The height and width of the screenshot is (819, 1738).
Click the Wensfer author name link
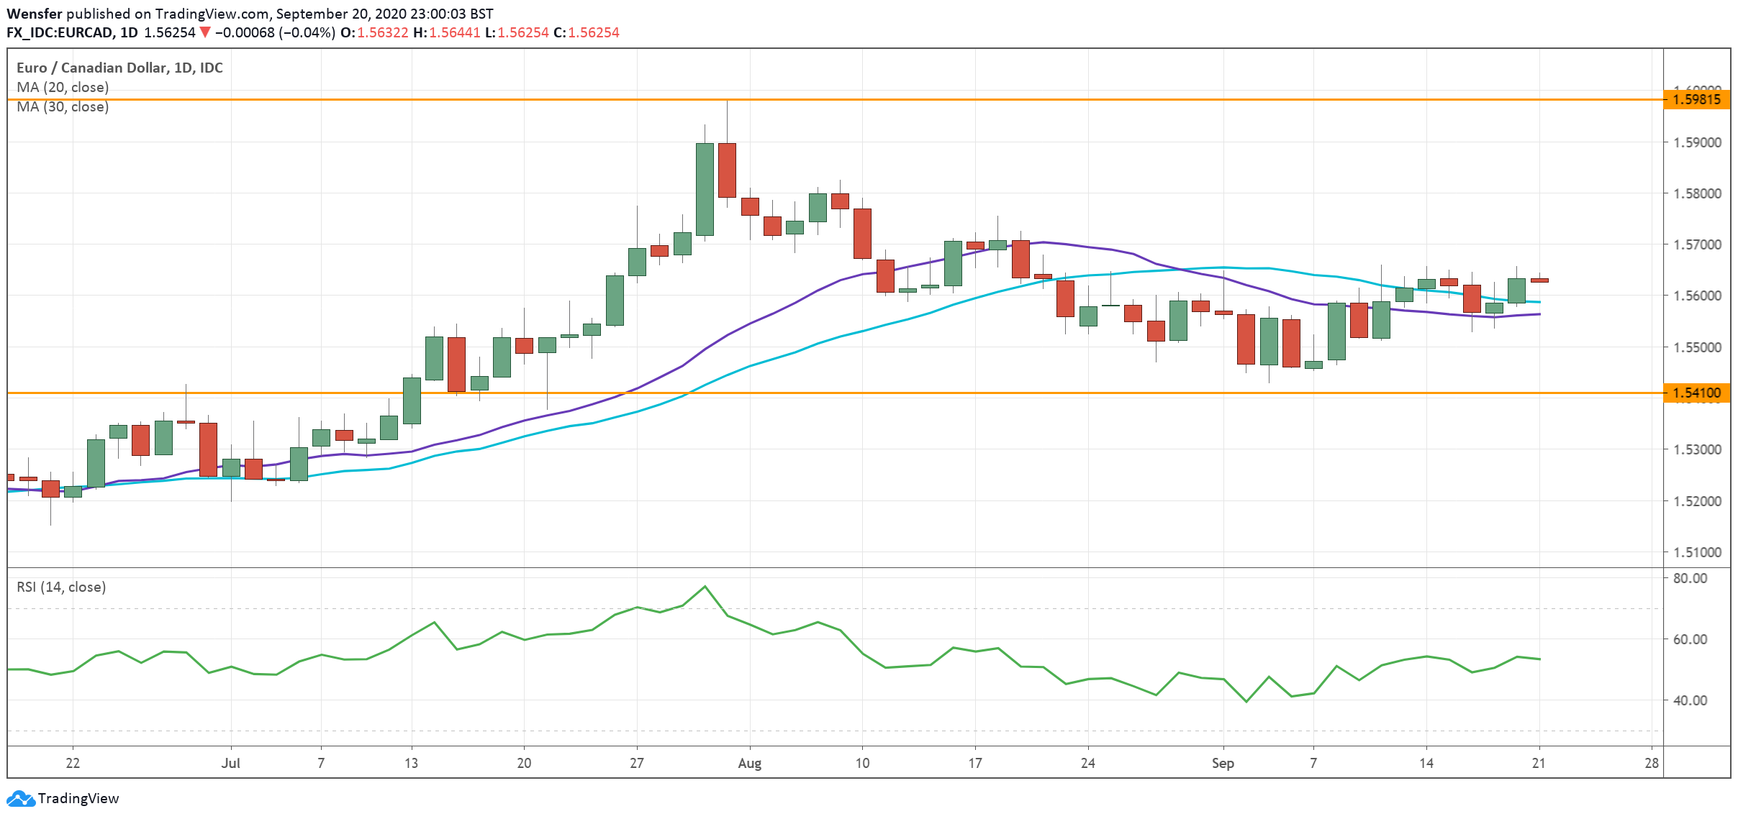pos(35,12)
